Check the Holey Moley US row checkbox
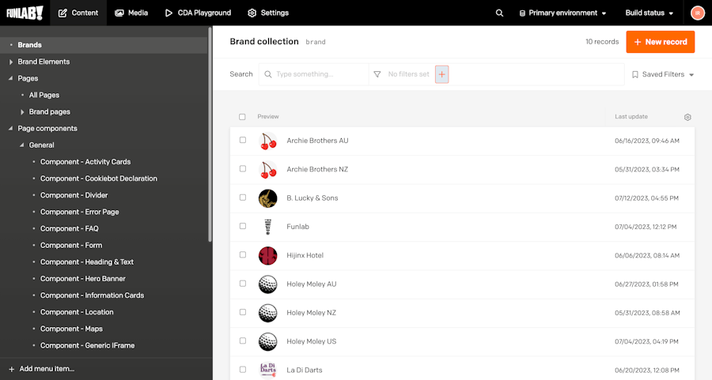The height and width of the screenshot is (380, 712). [243, 340]
